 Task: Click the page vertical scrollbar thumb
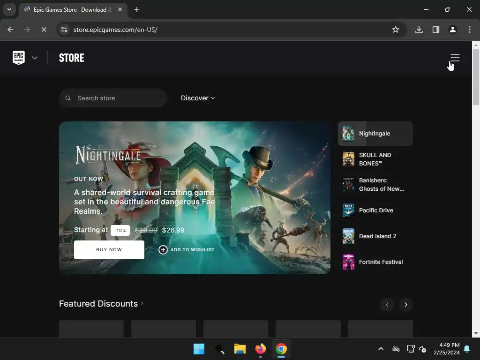(476, 76)
